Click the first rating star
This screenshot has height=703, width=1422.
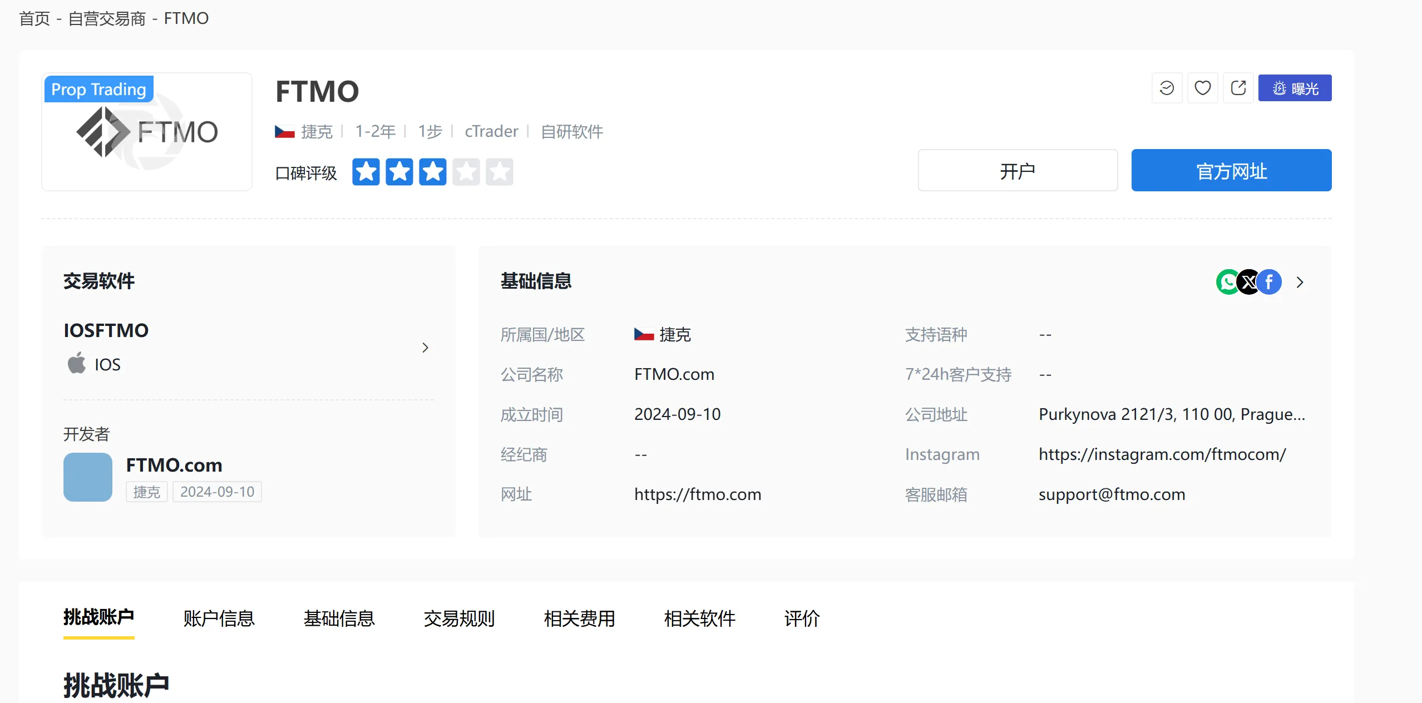coord(366,172)
